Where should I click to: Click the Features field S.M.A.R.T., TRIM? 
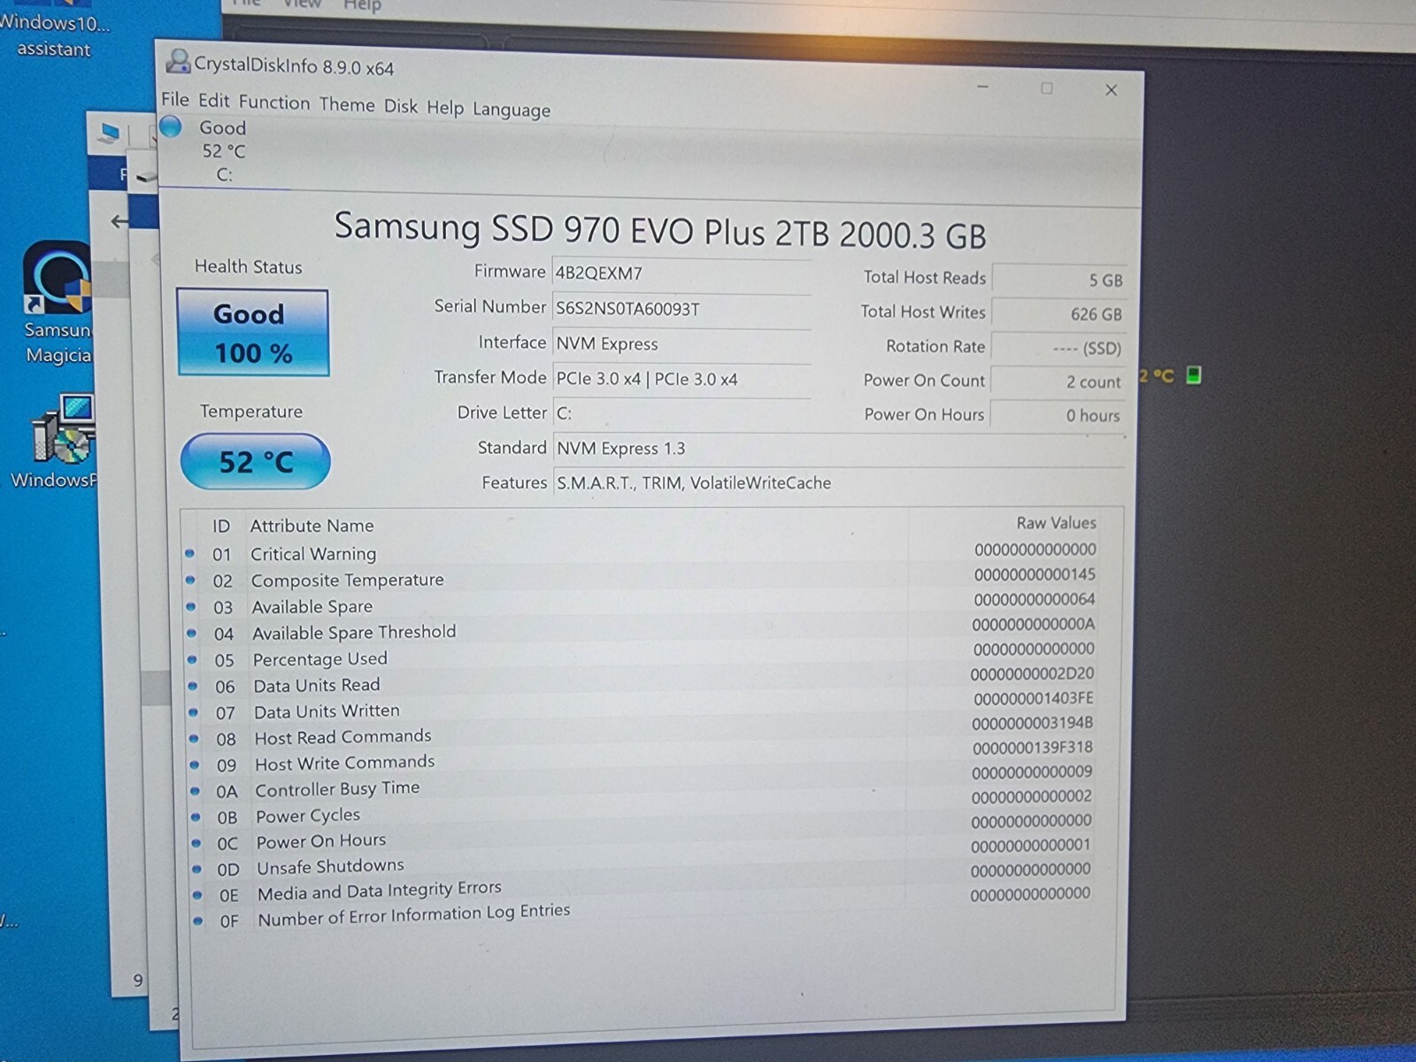(838, 483)
